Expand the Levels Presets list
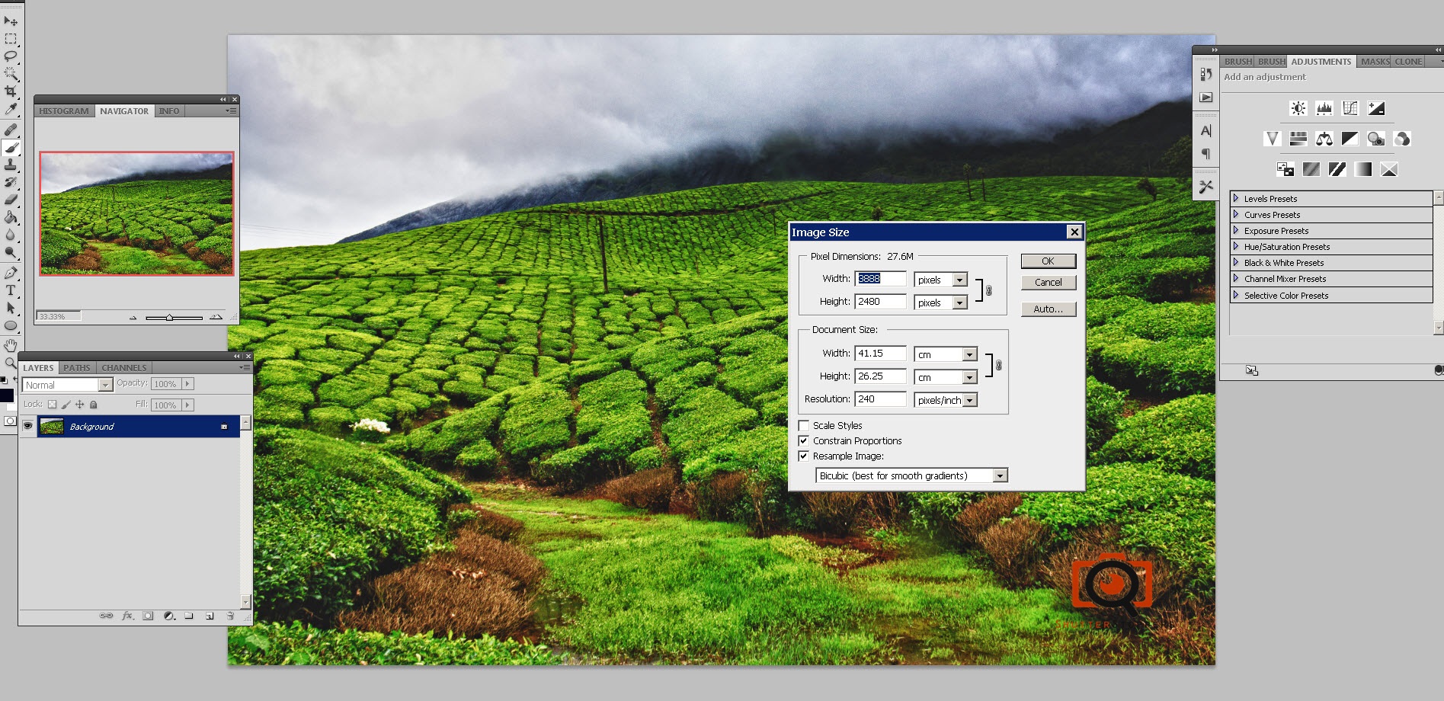 (x=1236, y=199)
